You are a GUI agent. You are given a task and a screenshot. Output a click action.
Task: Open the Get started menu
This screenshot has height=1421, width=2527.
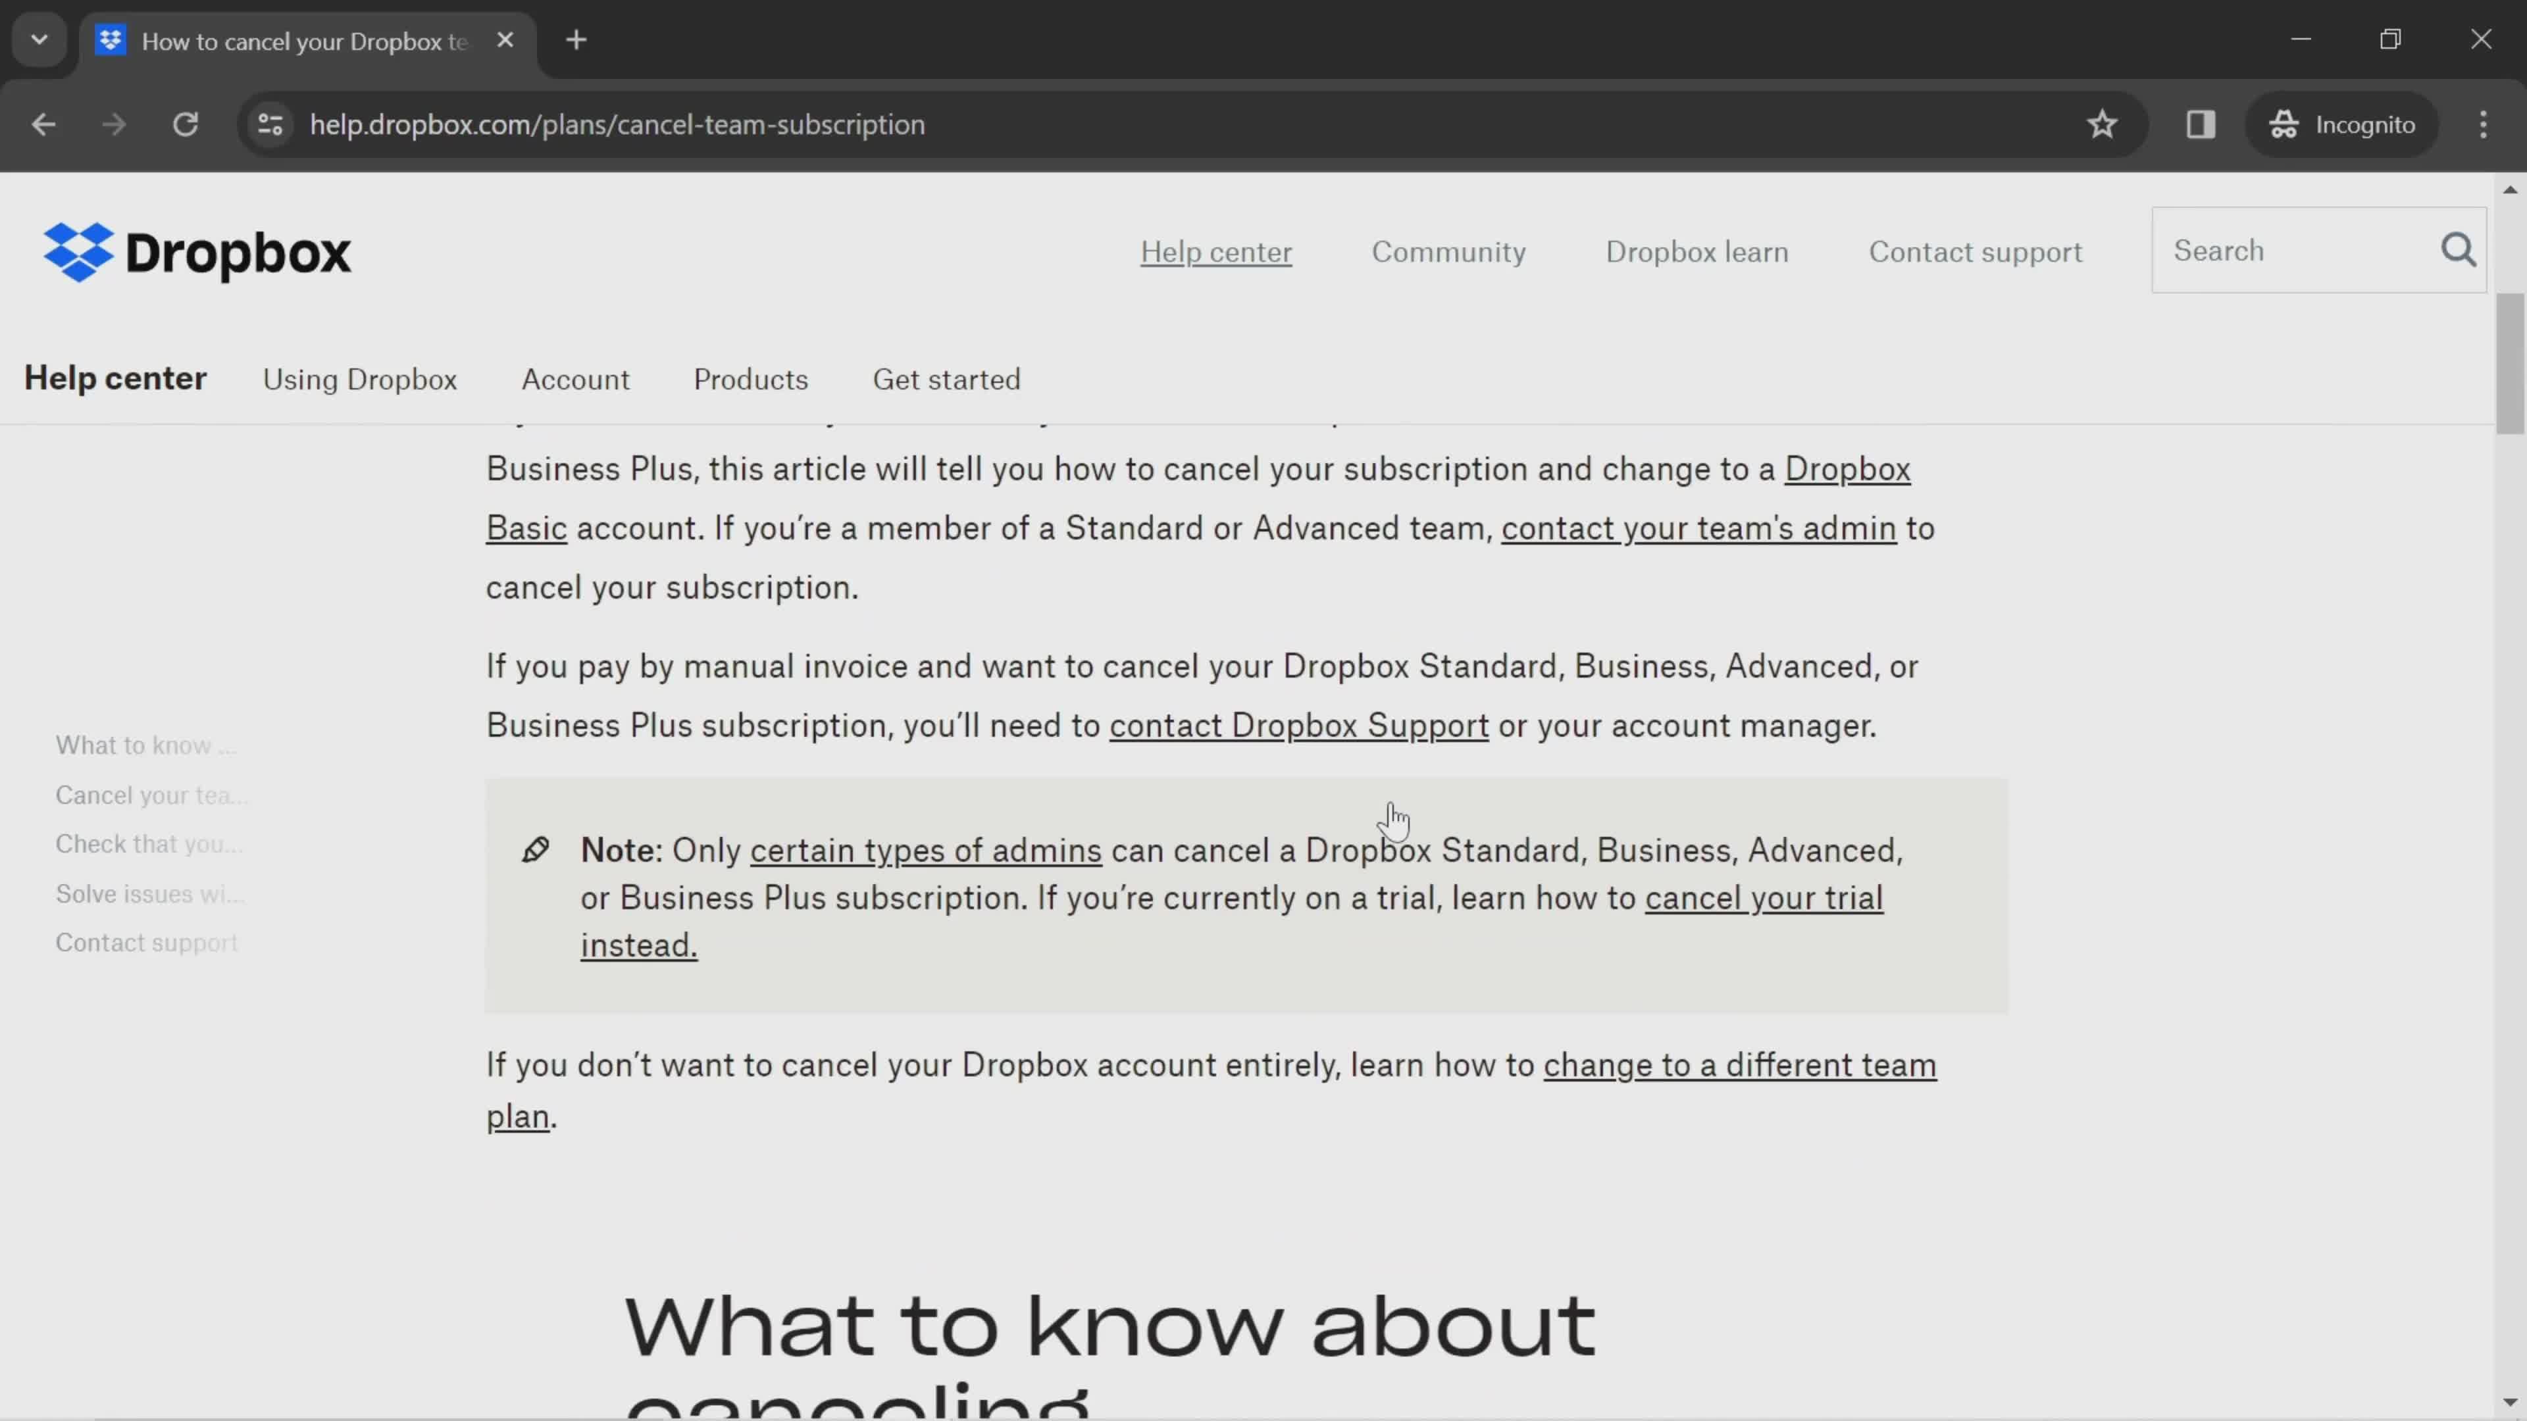click(947, 380)
